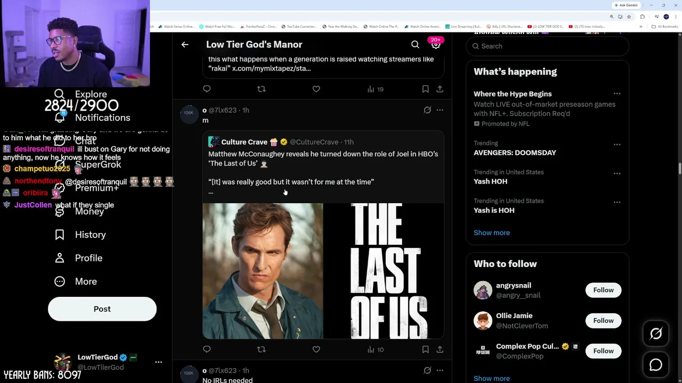Image resolution: width=682 pixels, height=383 pixels.
Task: Click Ask Gemini in Chrome
Action: pyautogui.click(x=626, y=5)
